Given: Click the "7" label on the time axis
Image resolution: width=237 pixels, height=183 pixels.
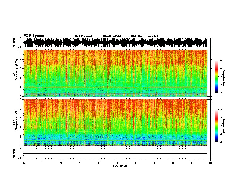Looking at the screenshot, I should (x=154, y=163).
